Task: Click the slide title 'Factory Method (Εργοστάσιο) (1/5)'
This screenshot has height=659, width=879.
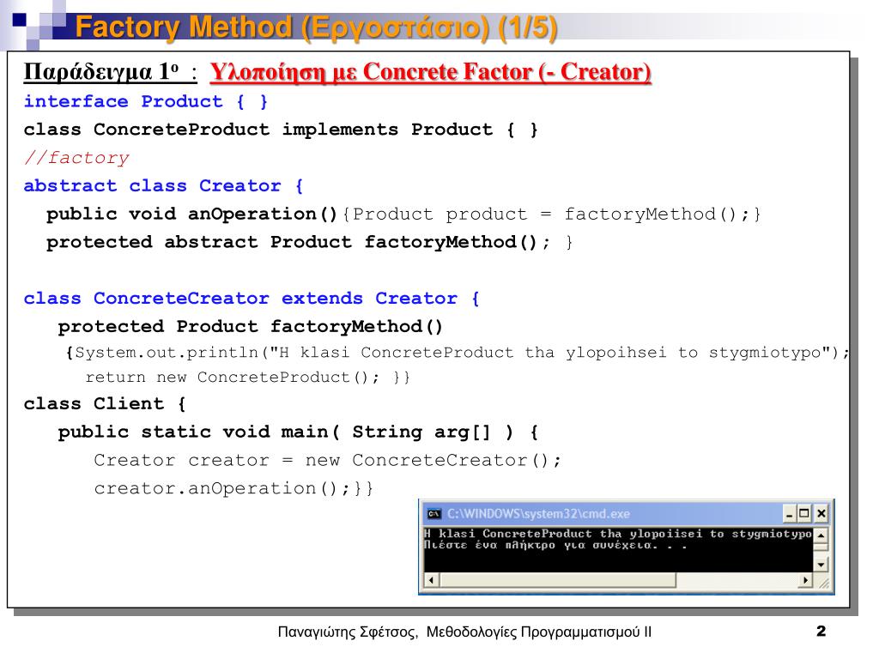Action: 316,27
